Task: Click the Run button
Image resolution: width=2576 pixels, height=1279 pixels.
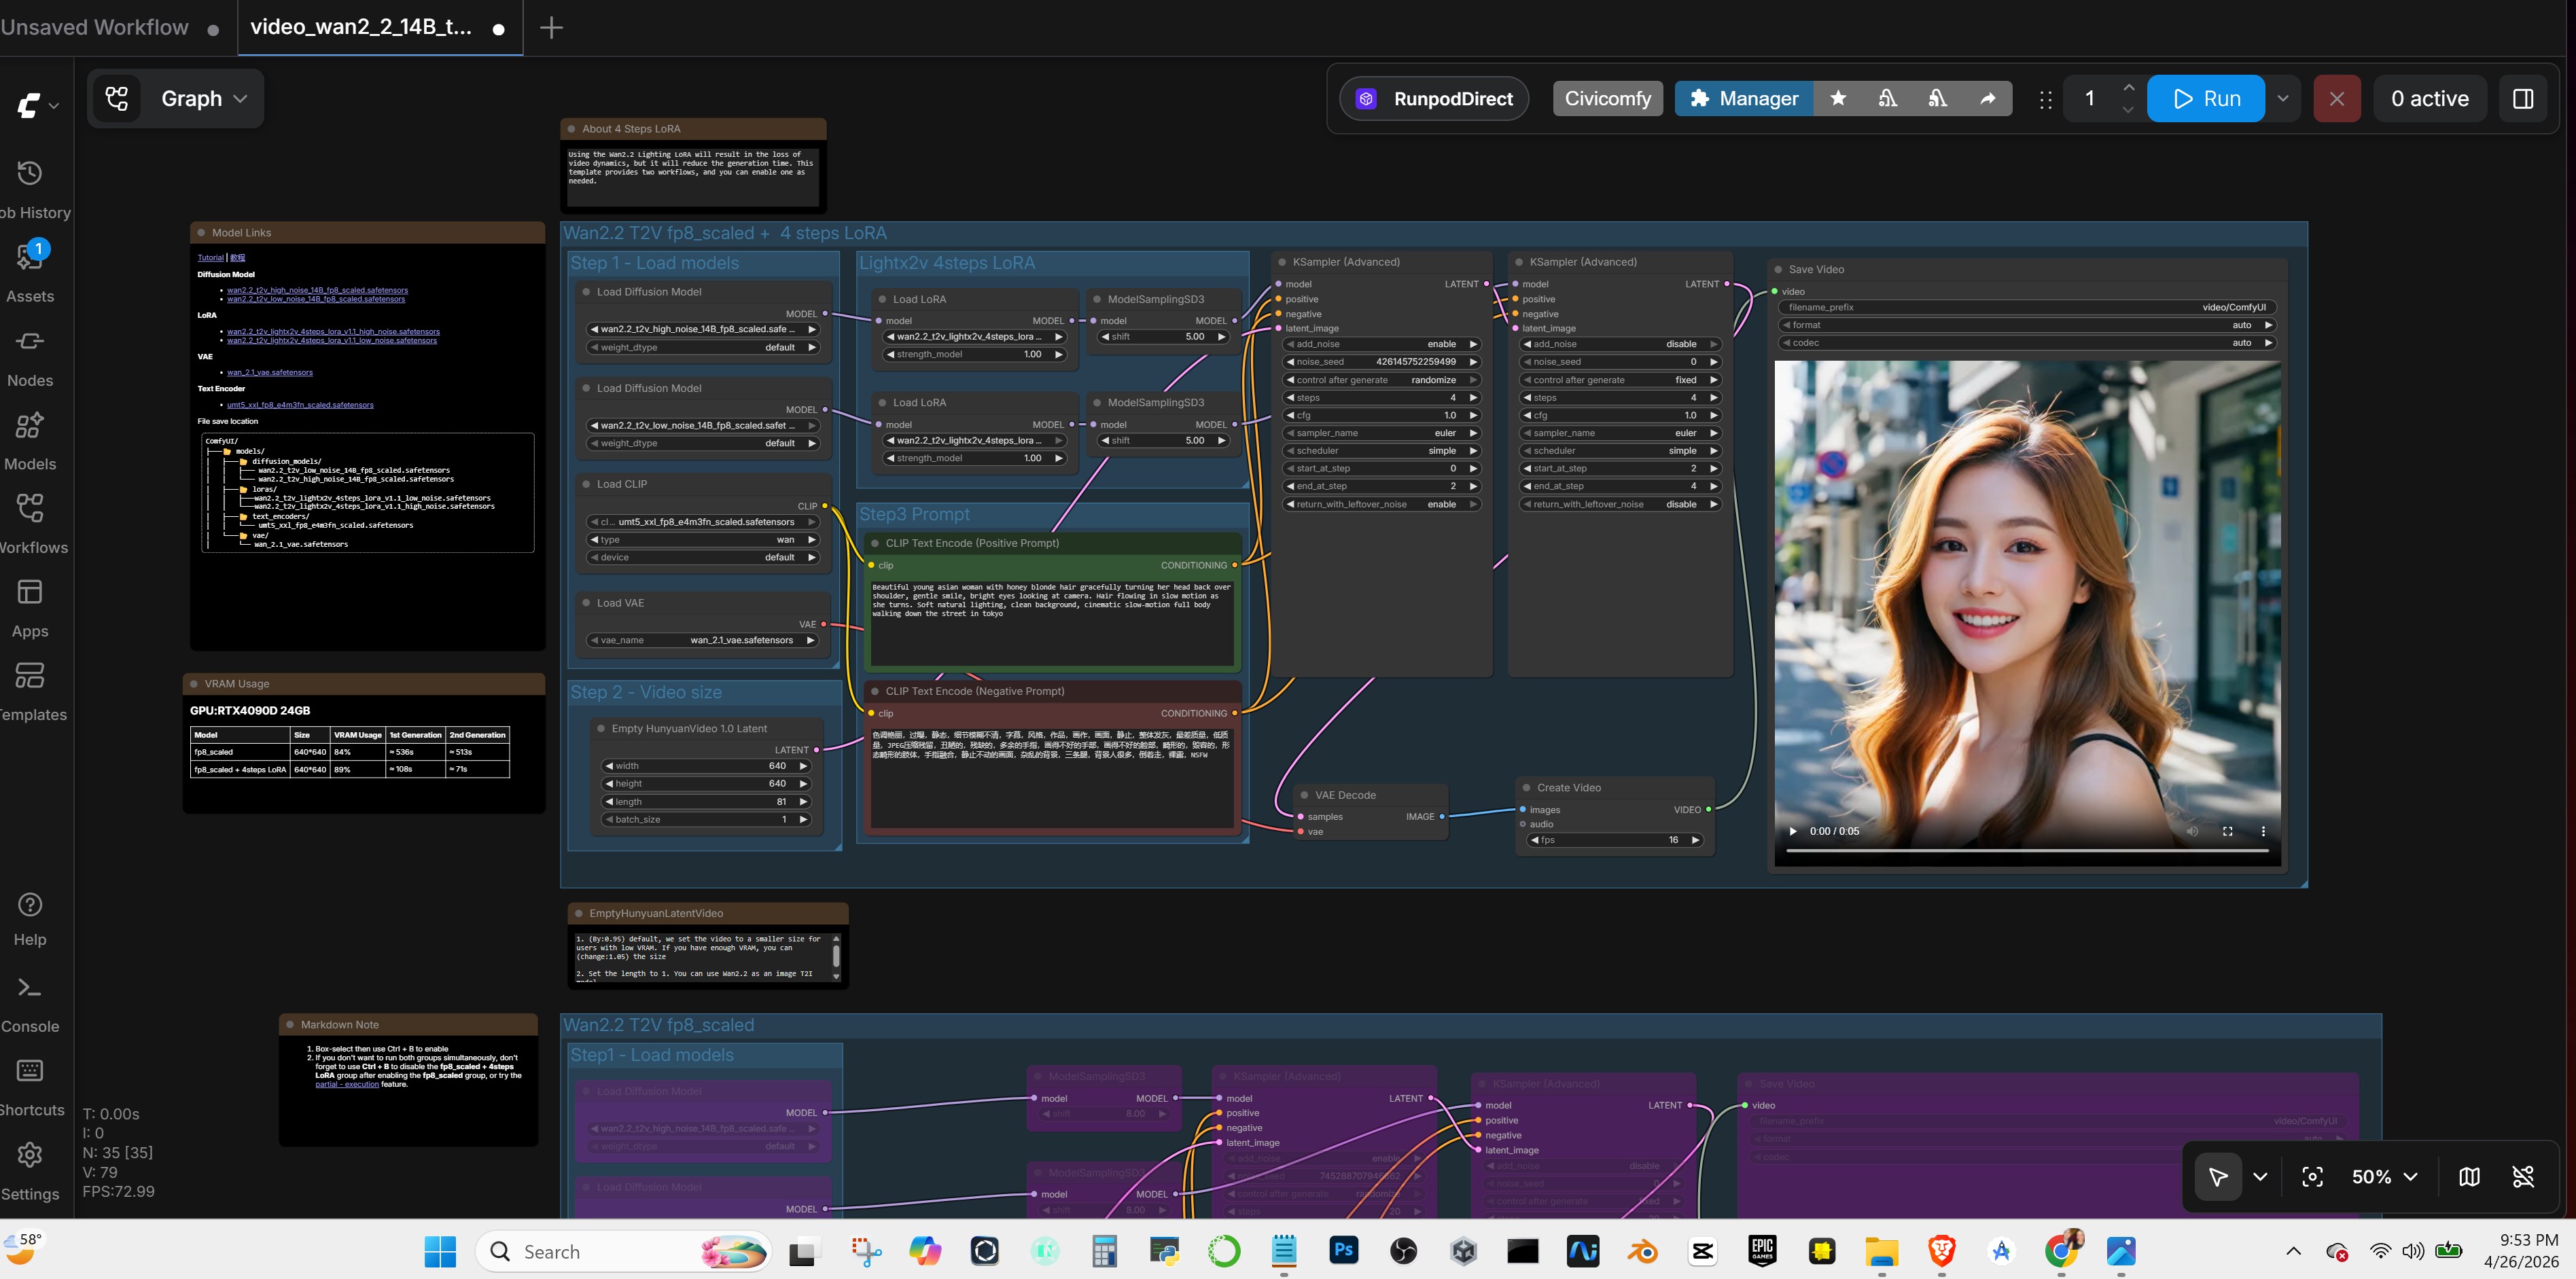Action: click(2206, 98)
